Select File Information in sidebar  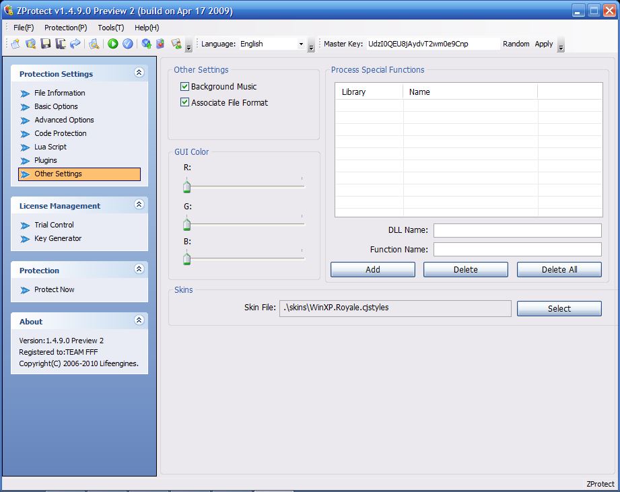click(60, 93)
